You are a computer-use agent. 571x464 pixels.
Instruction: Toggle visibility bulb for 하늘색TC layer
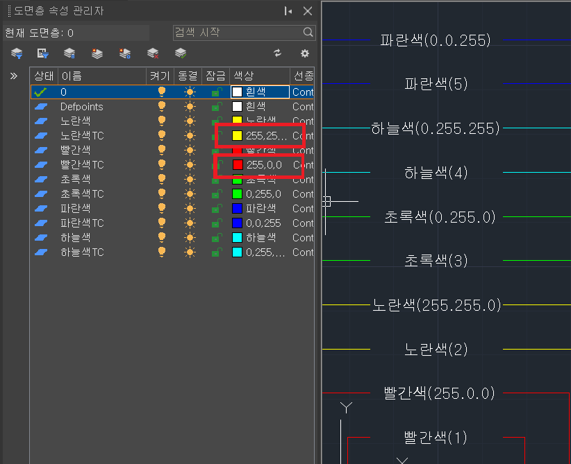click(x=162, y=252)
